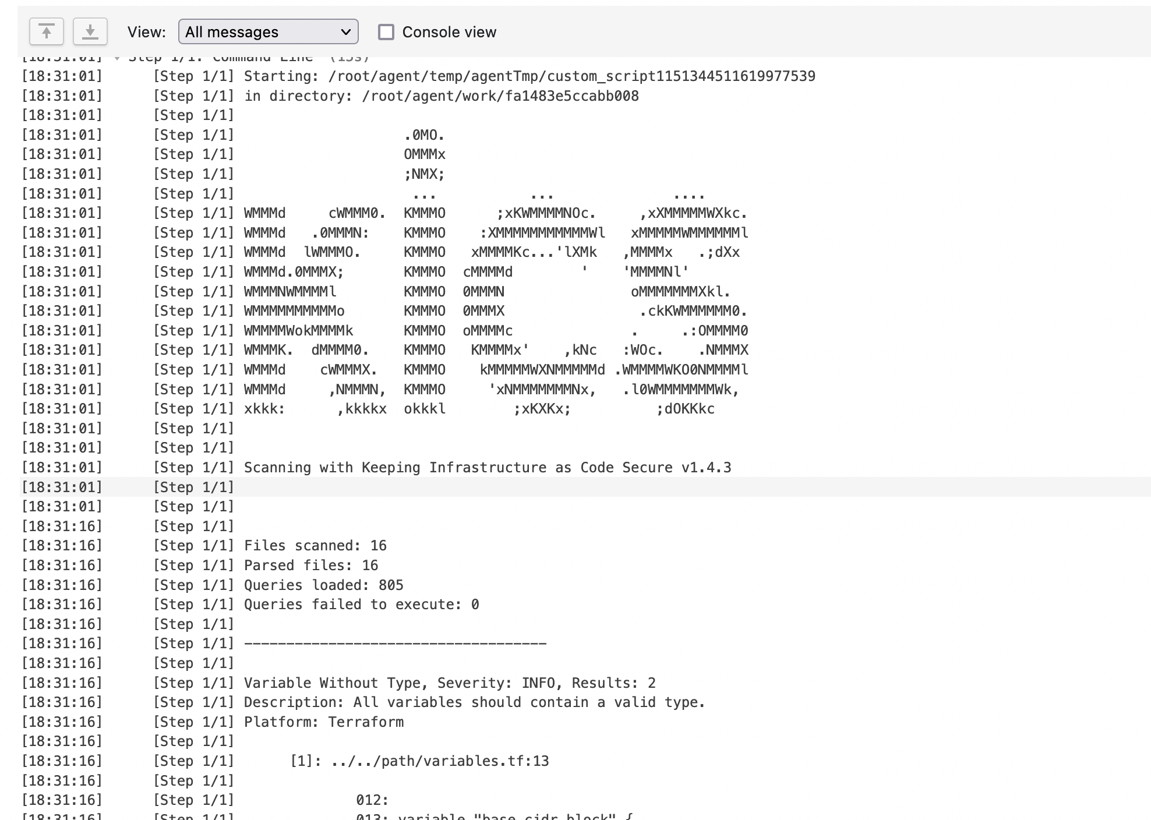Click the Description all variables valid type line
Viewport: 1151px width, 820px height.
474,702
